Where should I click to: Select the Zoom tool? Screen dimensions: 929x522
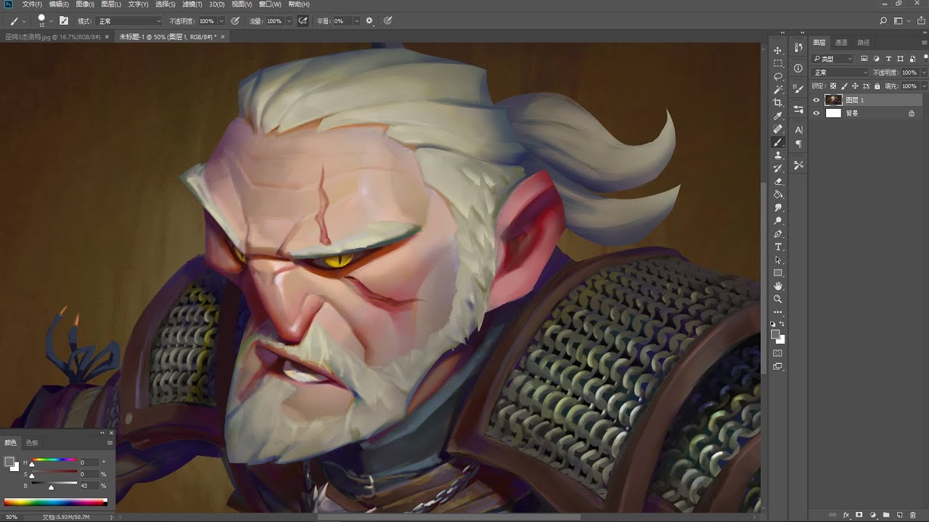778,299
